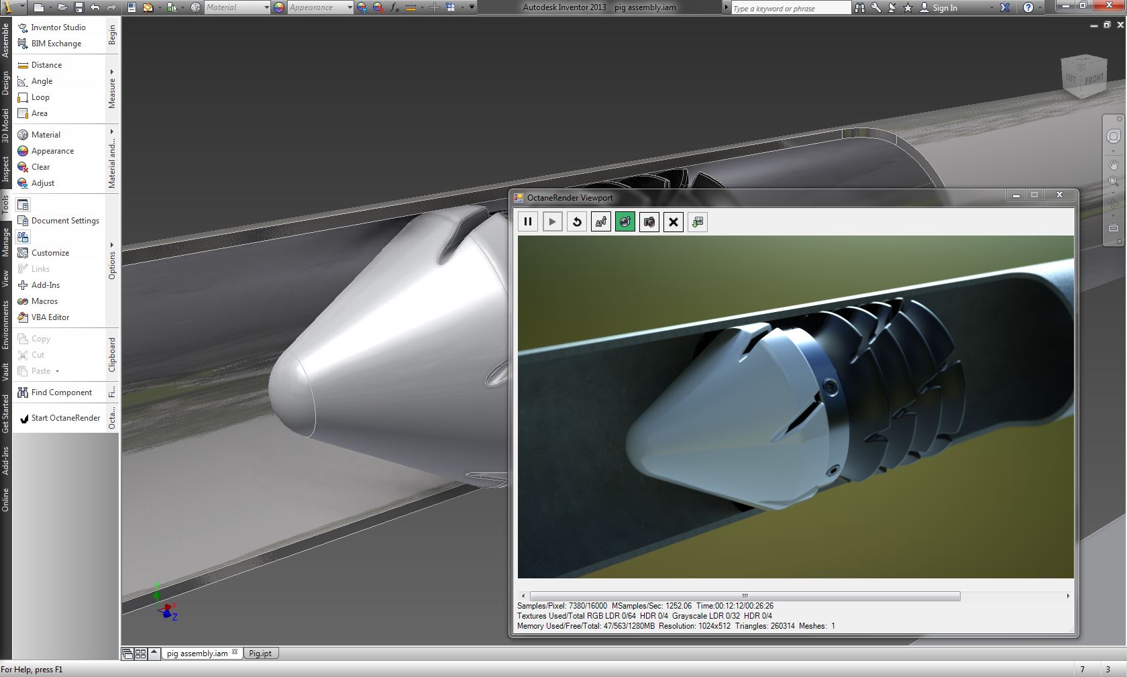Click Find Component
The width and height of the screenshot is (1127, 677).
click(55, 393)
